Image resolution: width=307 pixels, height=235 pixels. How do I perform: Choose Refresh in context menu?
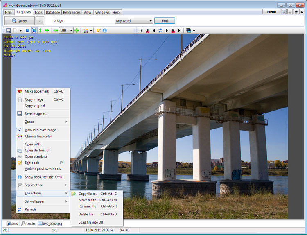click(43, 210)
